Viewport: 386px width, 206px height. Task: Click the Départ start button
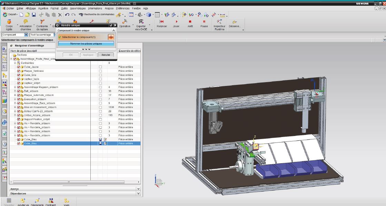coord(10,14)
